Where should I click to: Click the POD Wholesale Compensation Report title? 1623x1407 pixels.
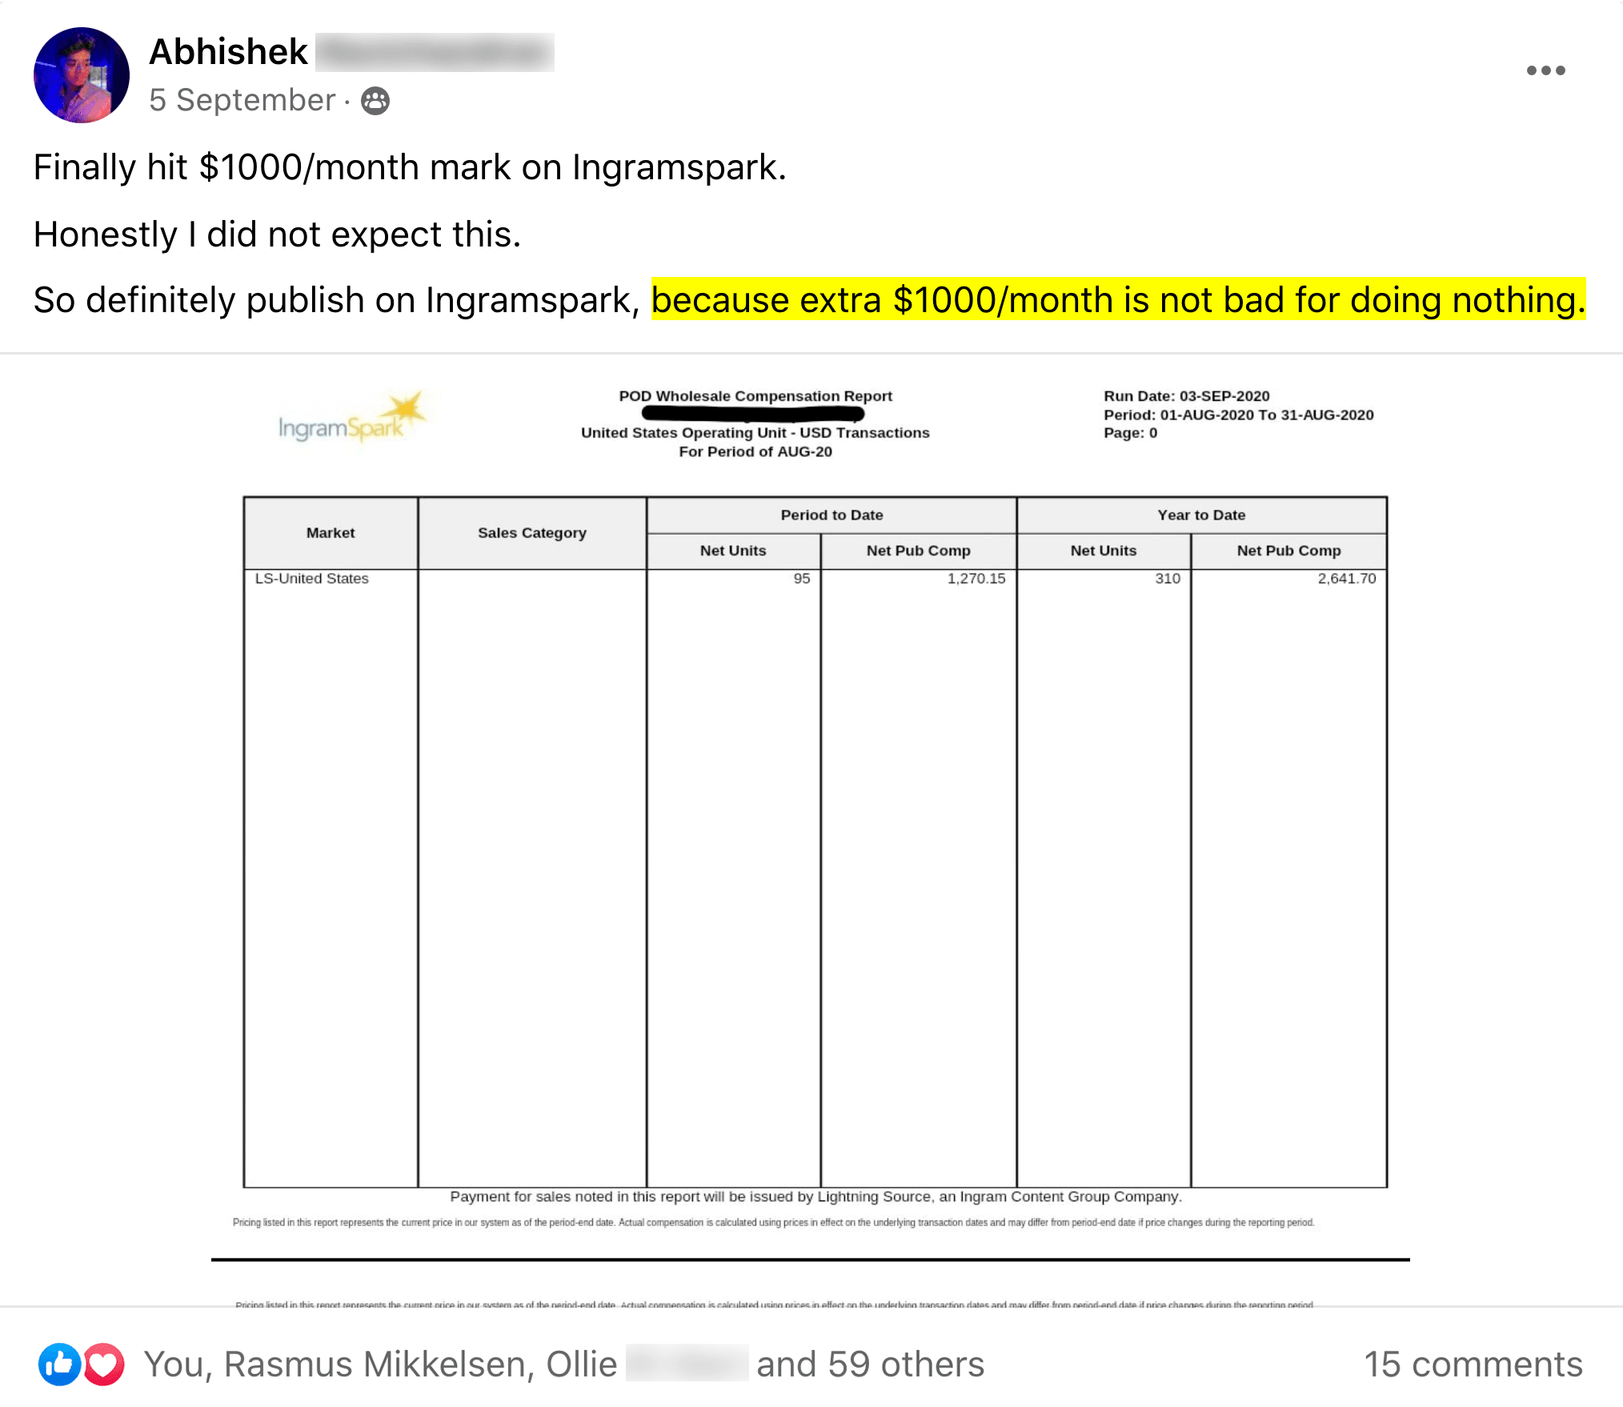pos(755,396)
